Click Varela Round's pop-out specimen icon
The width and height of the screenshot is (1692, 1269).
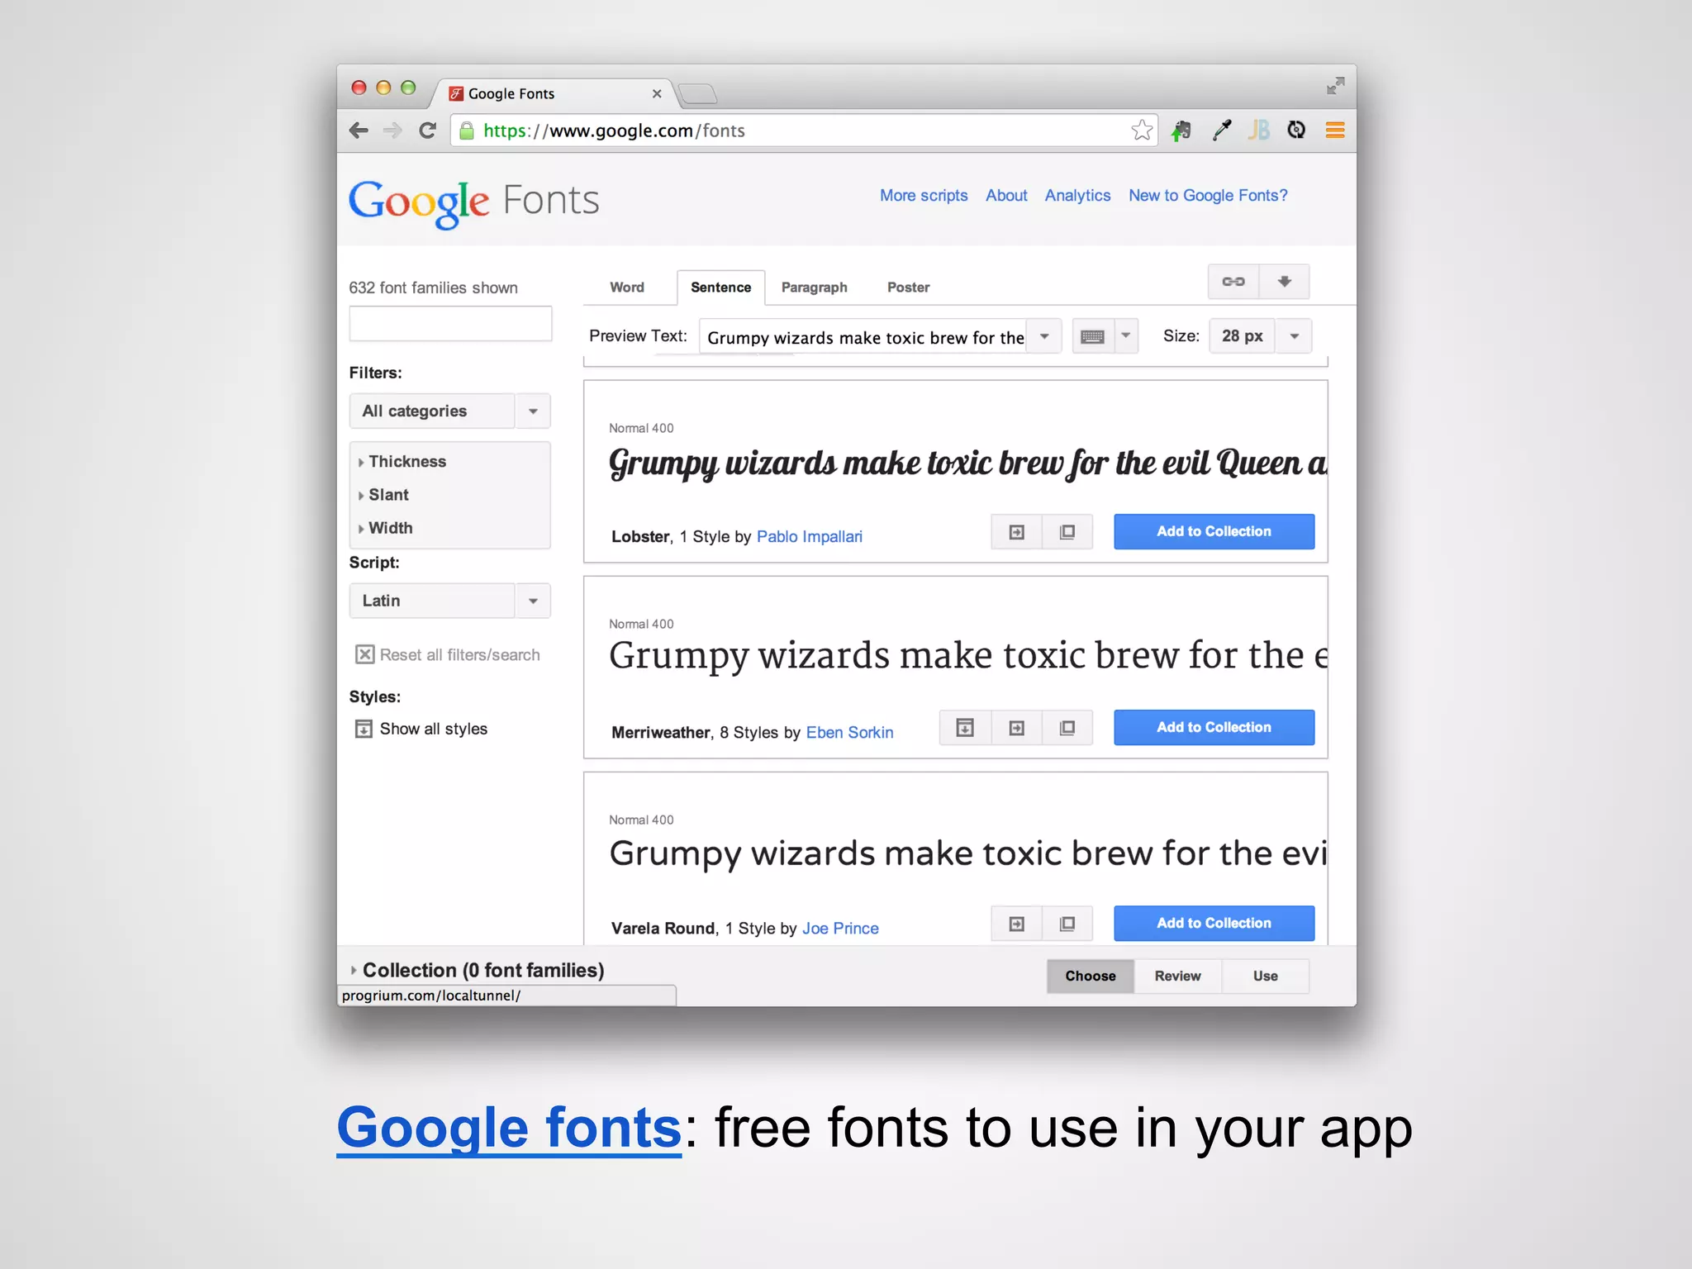point(1067,924)
